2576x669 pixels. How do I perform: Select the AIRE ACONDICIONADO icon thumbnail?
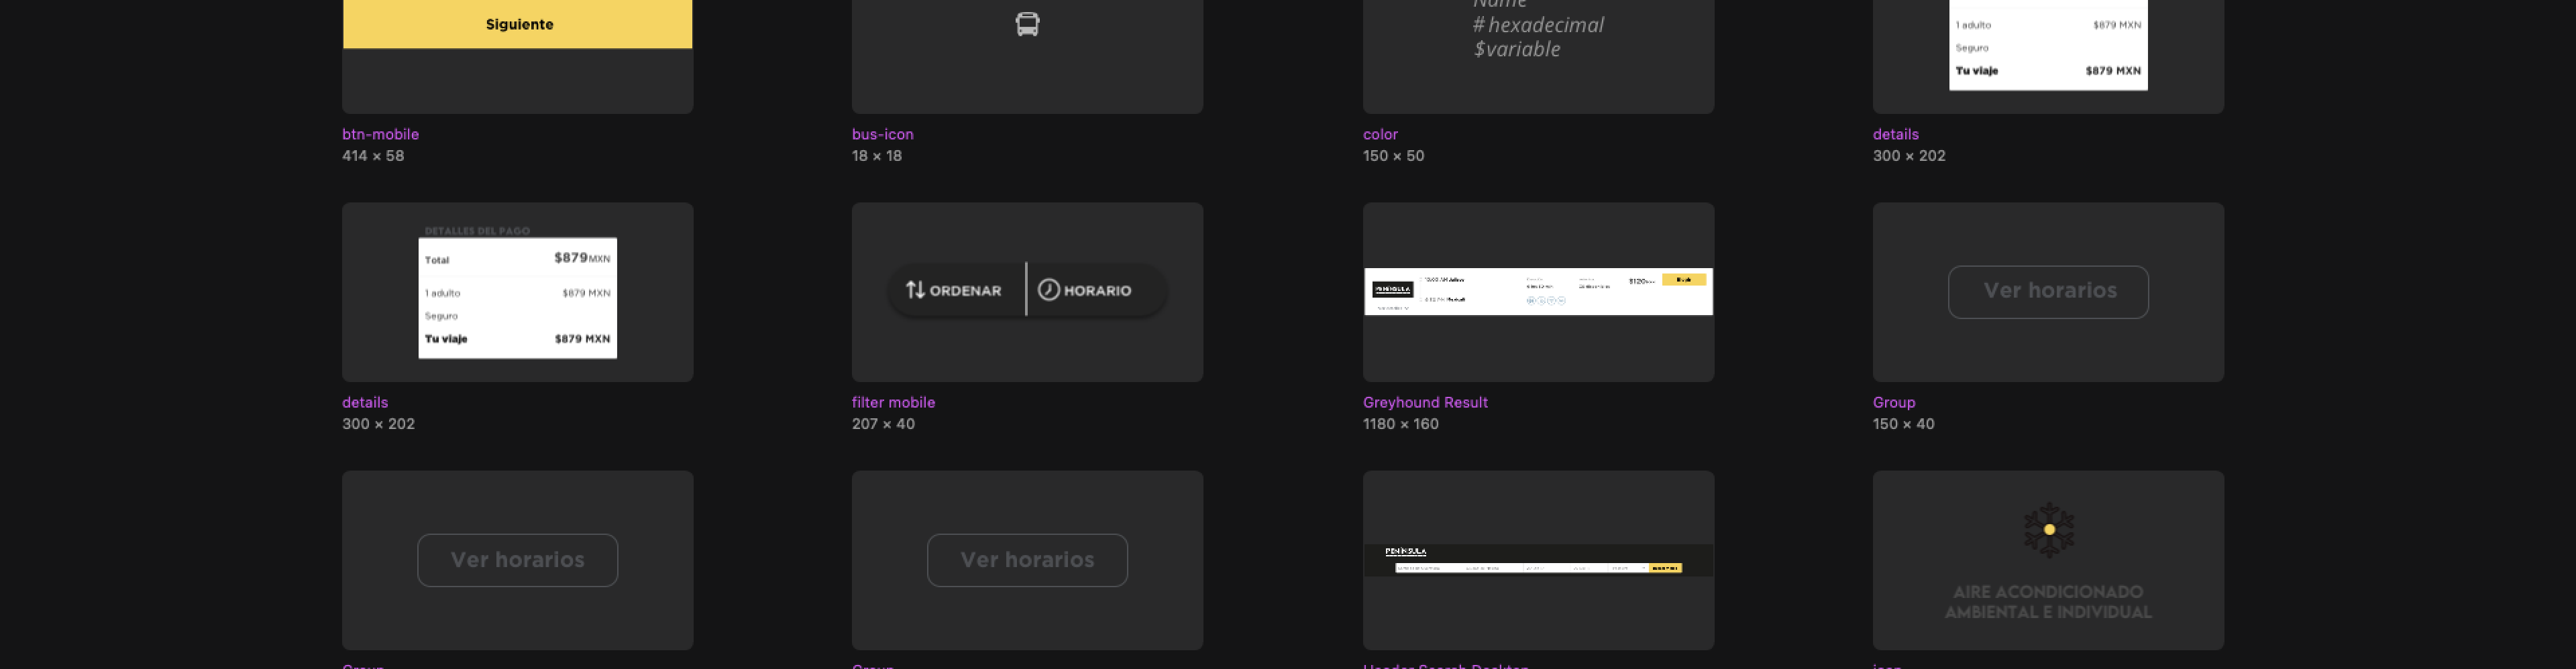tap(2048, 560)
